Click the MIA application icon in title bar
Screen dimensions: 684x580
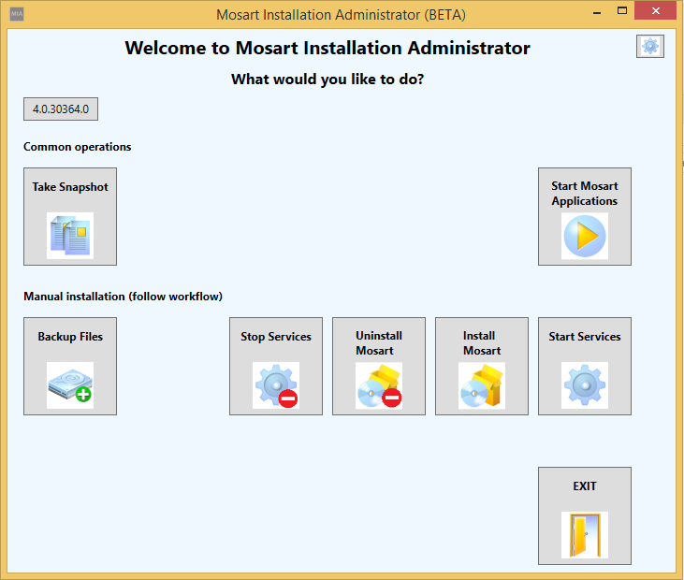[17, 14]
